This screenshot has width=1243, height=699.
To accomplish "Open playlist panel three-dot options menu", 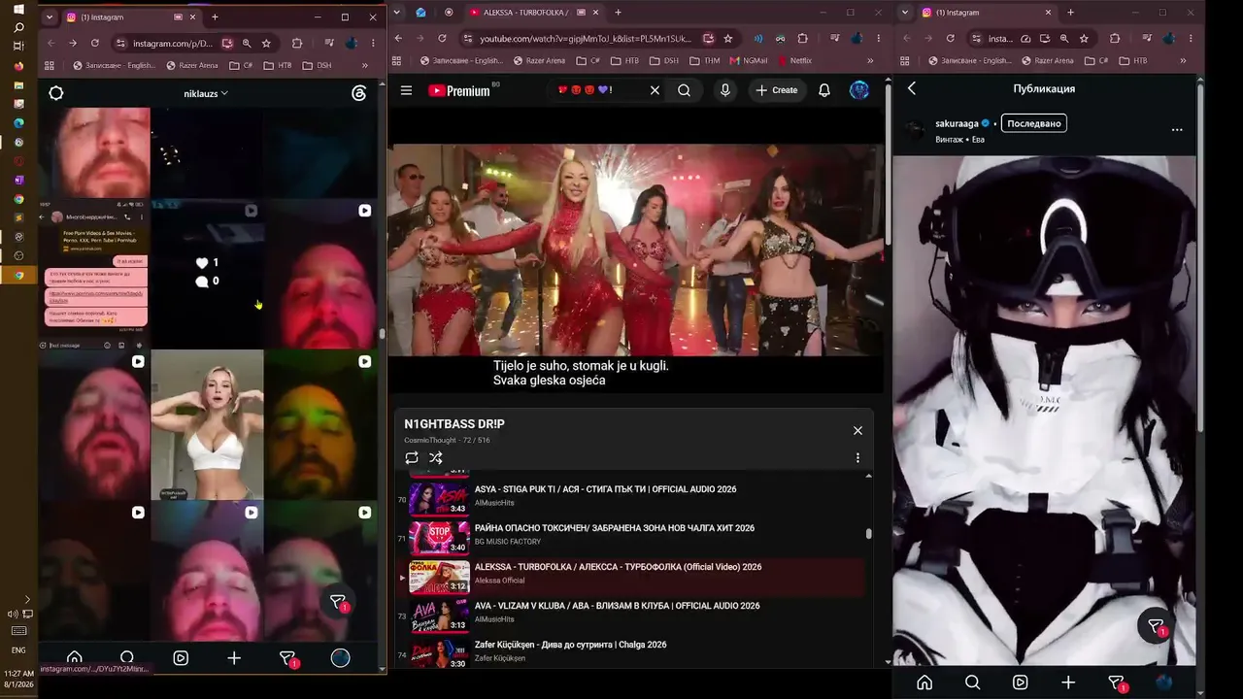I will [x=857, y=457].
